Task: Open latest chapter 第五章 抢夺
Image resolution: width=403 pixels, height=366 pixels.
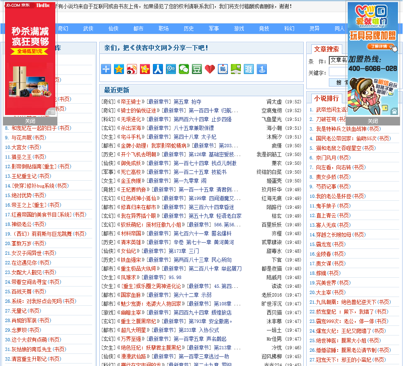Action: click(187, 102)
